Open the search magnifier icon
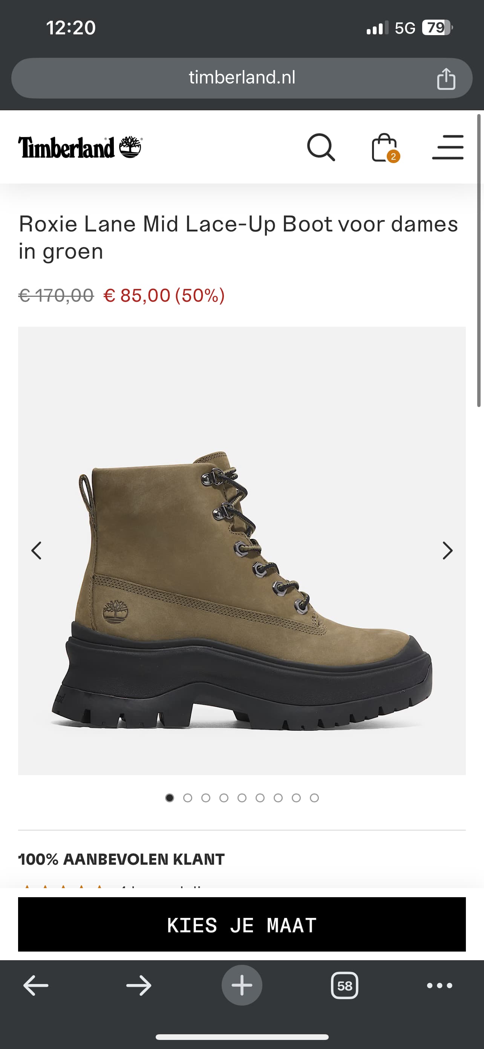Viewport: 484px width, 1049px height. 321,147
